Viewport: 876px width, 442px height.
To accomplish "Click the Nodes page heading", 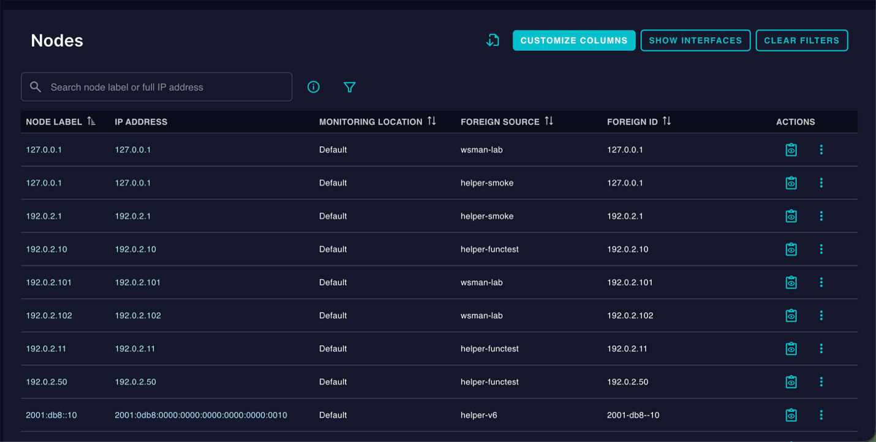I will 57,40.
